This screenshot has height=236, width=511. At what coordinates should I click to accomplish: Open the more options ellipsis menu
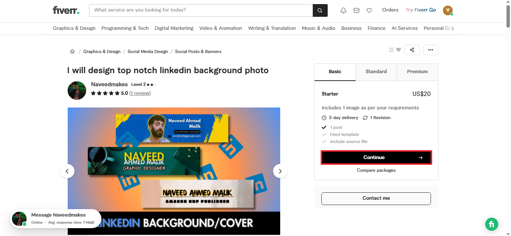(431, 49)
